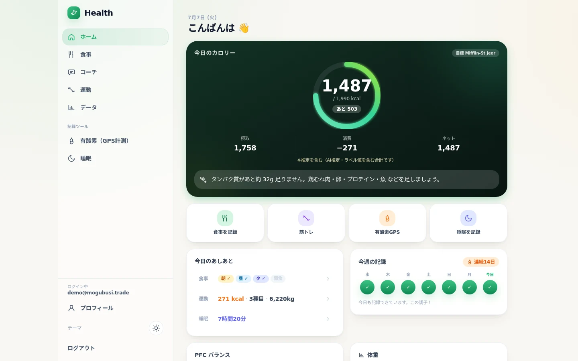Click the waving hand emoji
578x361 pixels.
click(244, 28)
